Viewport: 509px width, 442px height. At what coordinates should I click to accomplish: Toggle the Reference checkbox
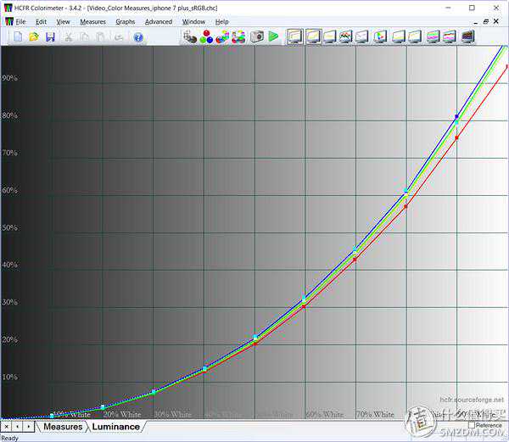pos(472,425)
